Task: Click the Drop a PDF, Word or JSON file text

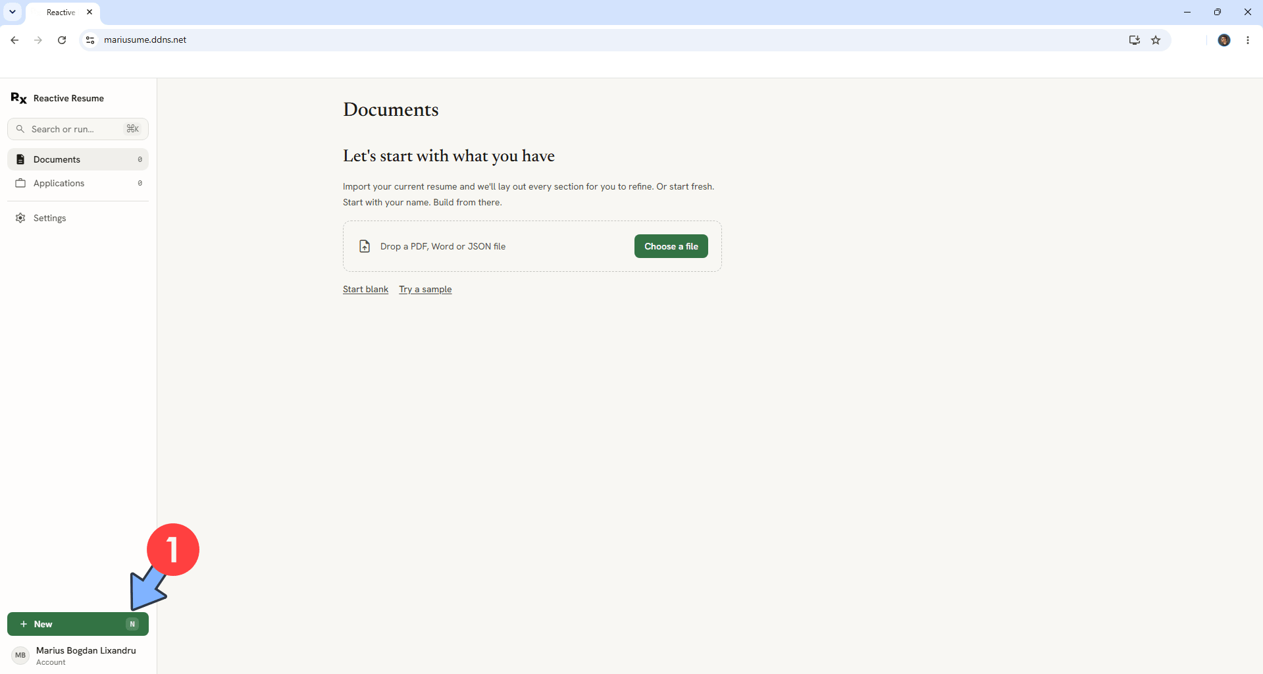Action: 443,246
